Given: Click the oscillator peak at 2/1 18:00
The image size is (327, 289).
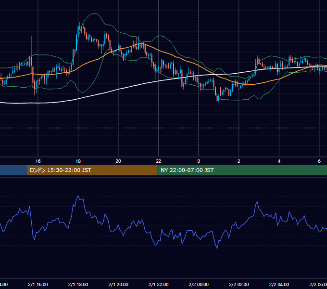Looking at the screenshot, I should click(x=78, y=196).
